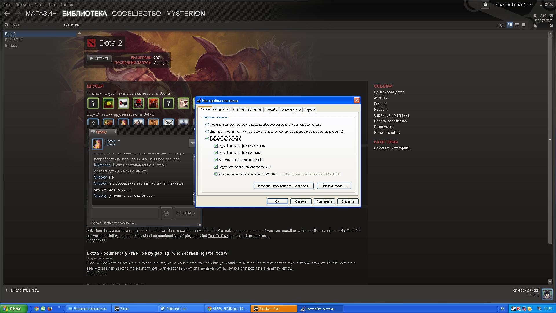Click the Extract File button

(334, 186)
